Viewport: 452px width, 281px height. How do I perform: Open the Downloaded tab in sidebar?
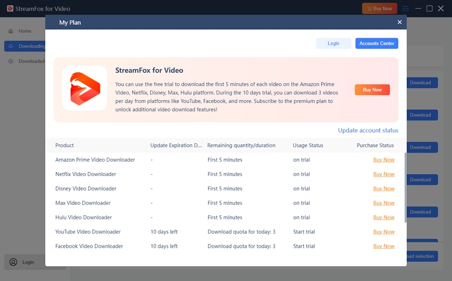(x=25, y=61)
